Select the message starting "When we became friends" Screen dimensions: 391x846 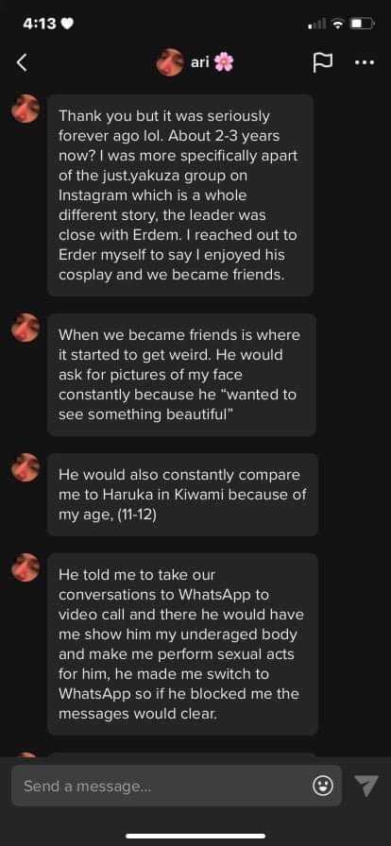click(x=181, y=375)
